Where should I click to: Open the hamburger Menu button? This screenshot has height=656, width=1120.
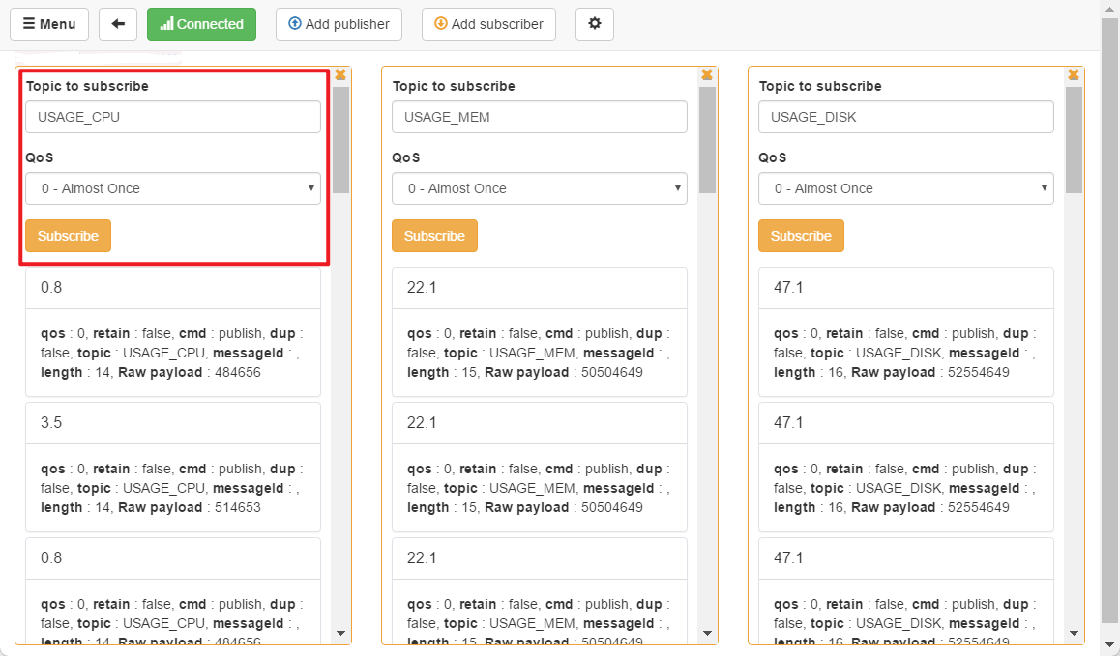[x=49, y=24]
